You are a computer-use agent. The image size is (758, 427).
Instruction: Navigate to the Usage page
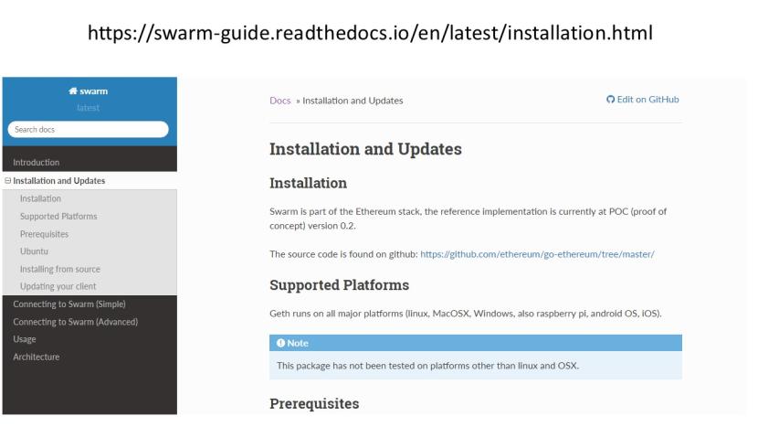pyautogui.click(x=25, y=339)
